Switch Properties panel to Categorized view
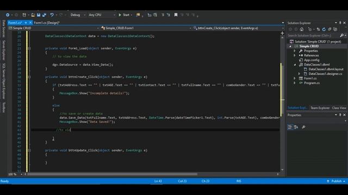Screen dimensions: 348x195 point(290,127)
